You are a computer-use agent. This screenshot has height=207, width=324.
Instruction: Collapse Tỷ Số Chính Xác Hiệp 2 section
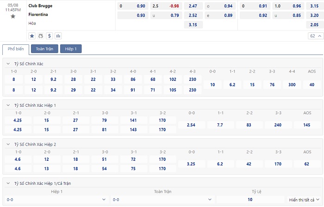tap(8, 144)
